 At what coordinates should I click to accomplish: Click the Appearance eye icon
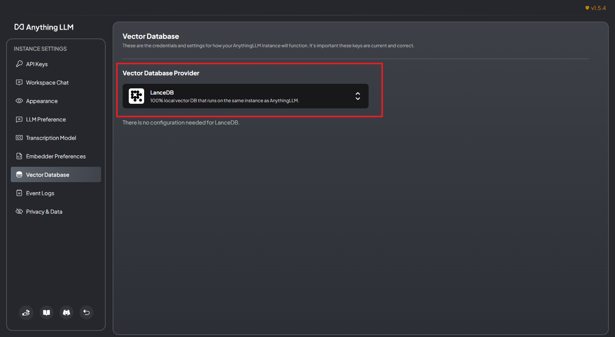[x=19, y=101]
